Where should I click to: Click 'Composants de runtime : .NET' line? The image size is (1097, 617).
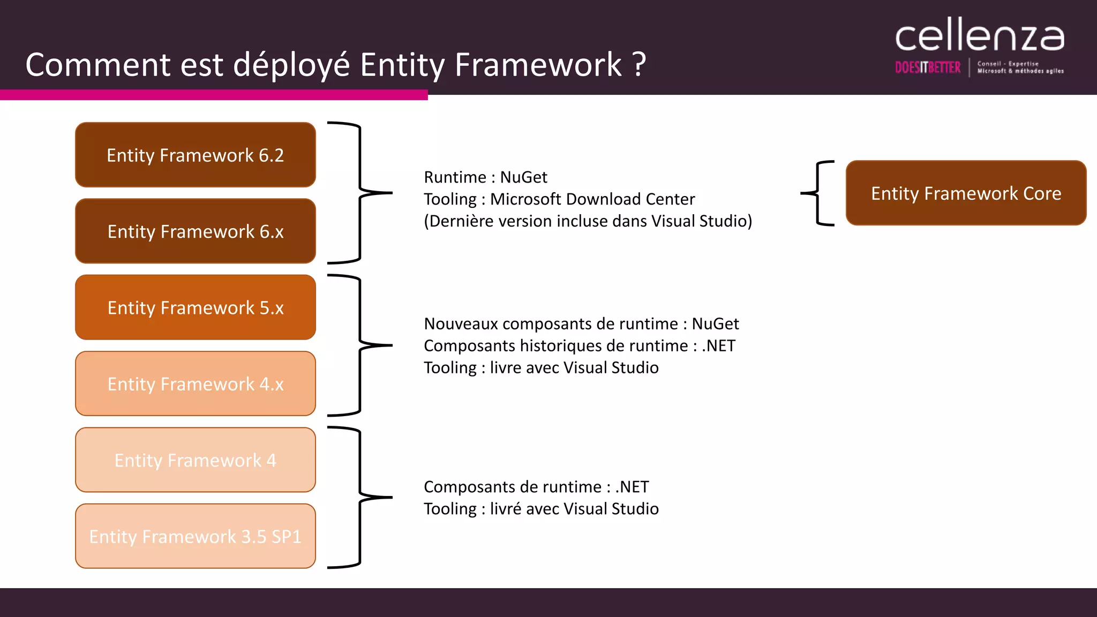(x=536, y=487)
